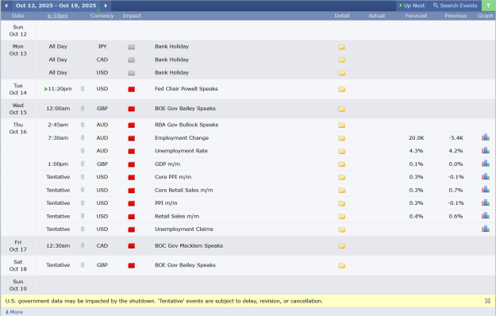Viewport: 496px width, 316px height.
Task: Select the Impact column header
Action: point(132,16)
